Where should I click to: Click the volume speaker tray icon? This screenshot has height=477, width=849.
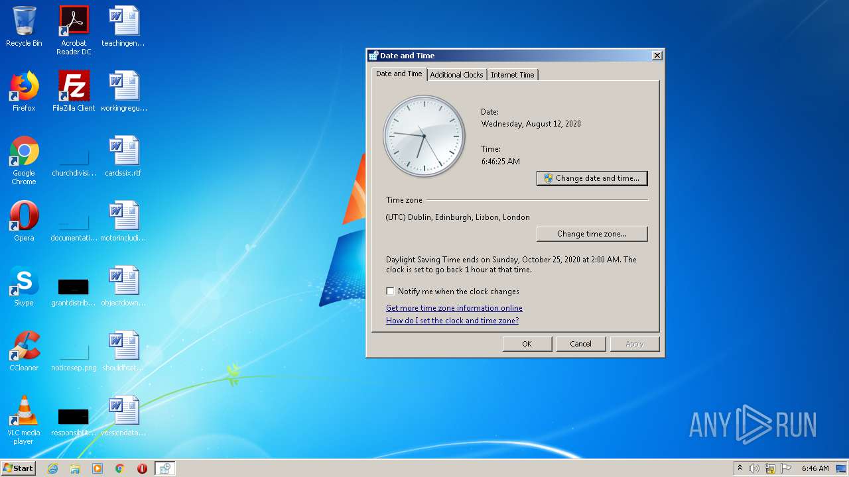754,468
